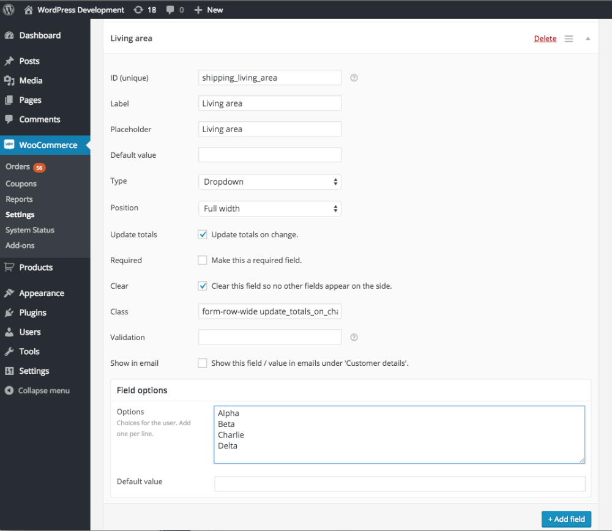The height and width of the screenshot is (531, 612).
Task: Click help icon next to ID field
Action: tap(354, 78)
